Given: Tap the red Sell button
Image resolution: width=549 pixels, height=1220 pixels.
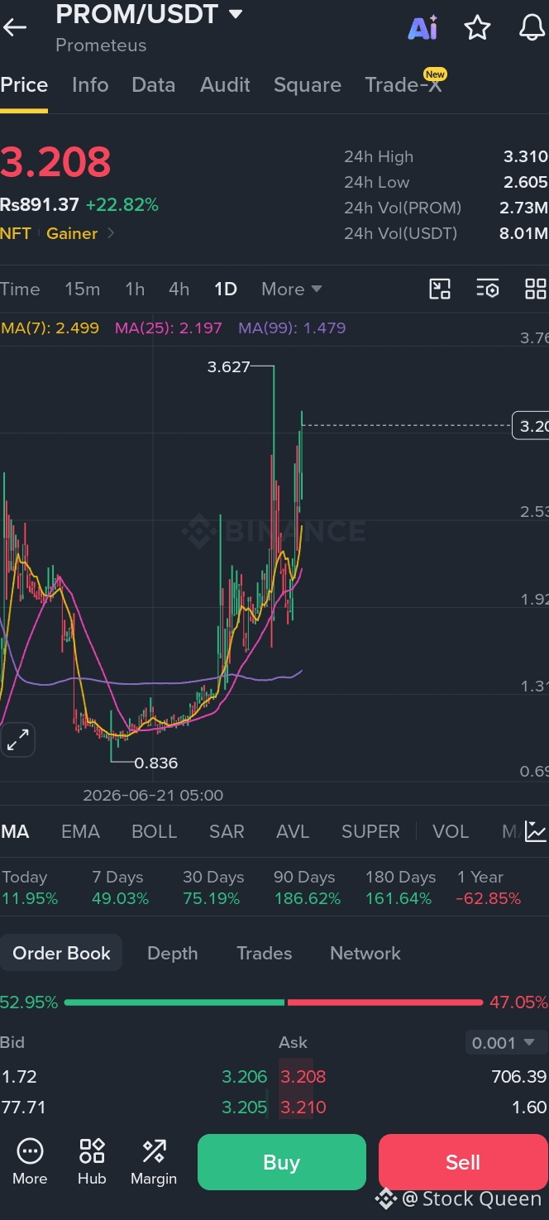Looking at the screenshot, I should click(463, 1162).
